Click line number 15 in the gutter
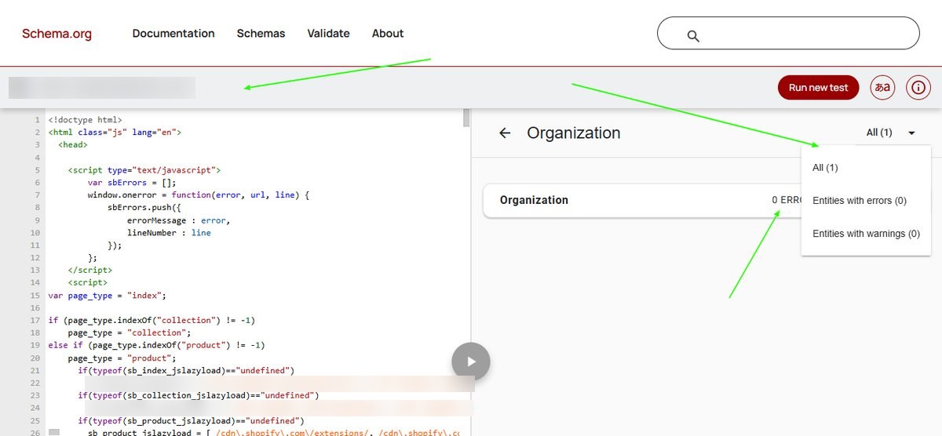Image resolution: width=942 pixels, height=436 pixels. (x=35, y=296)
